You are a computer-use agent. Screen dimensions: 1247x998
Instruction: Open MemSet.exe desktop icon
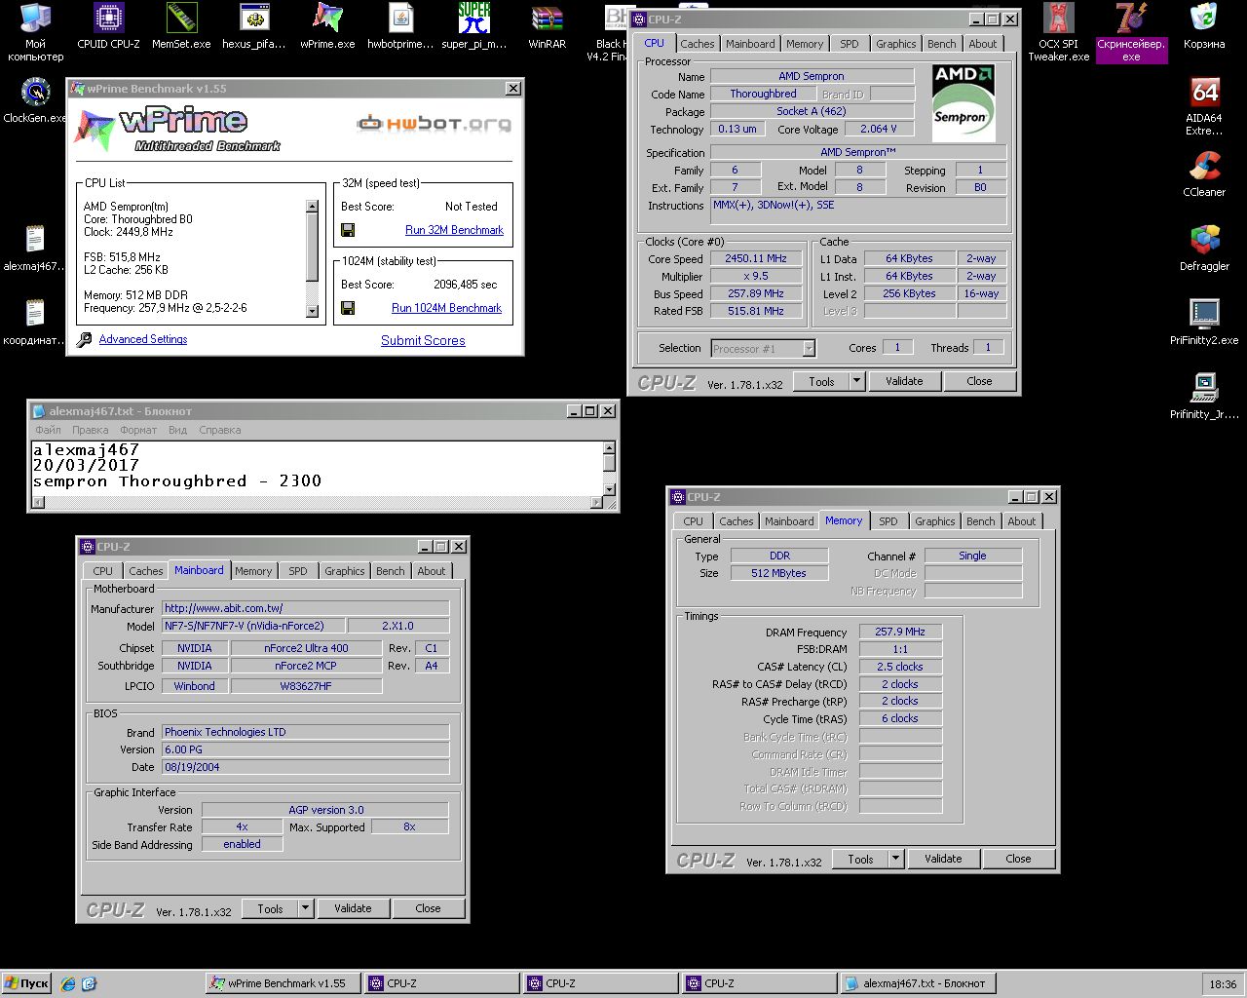coord(181,26)
